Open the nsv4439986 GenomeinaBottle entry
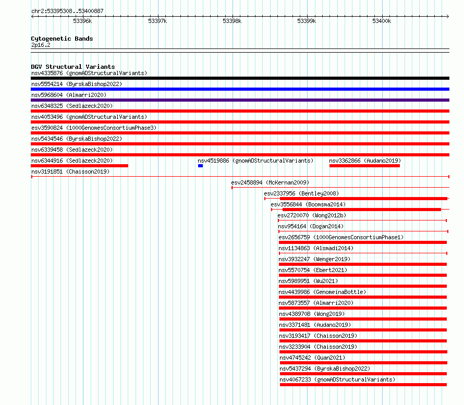464x405 pixels. point(322,292)
